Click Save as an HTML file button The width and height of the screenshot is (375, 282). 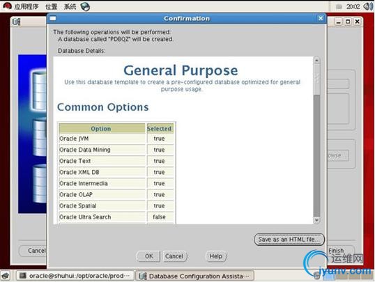(x=289, y=240)
